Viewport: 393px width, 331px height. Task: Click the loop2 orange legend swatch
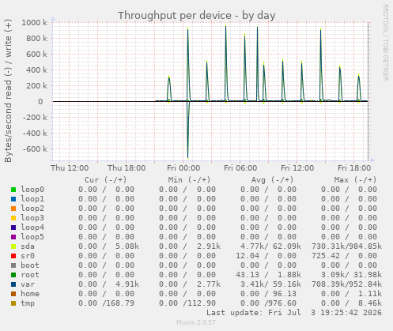coord(13,209)
